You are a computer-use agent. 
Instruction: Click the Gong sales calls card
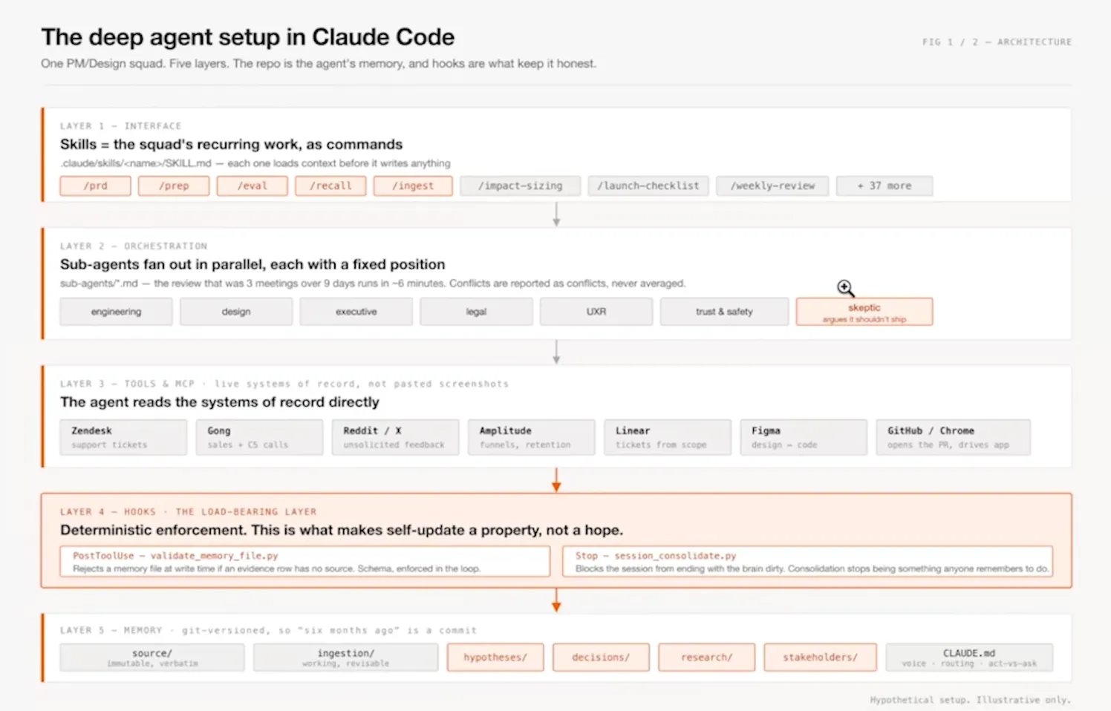259,437
